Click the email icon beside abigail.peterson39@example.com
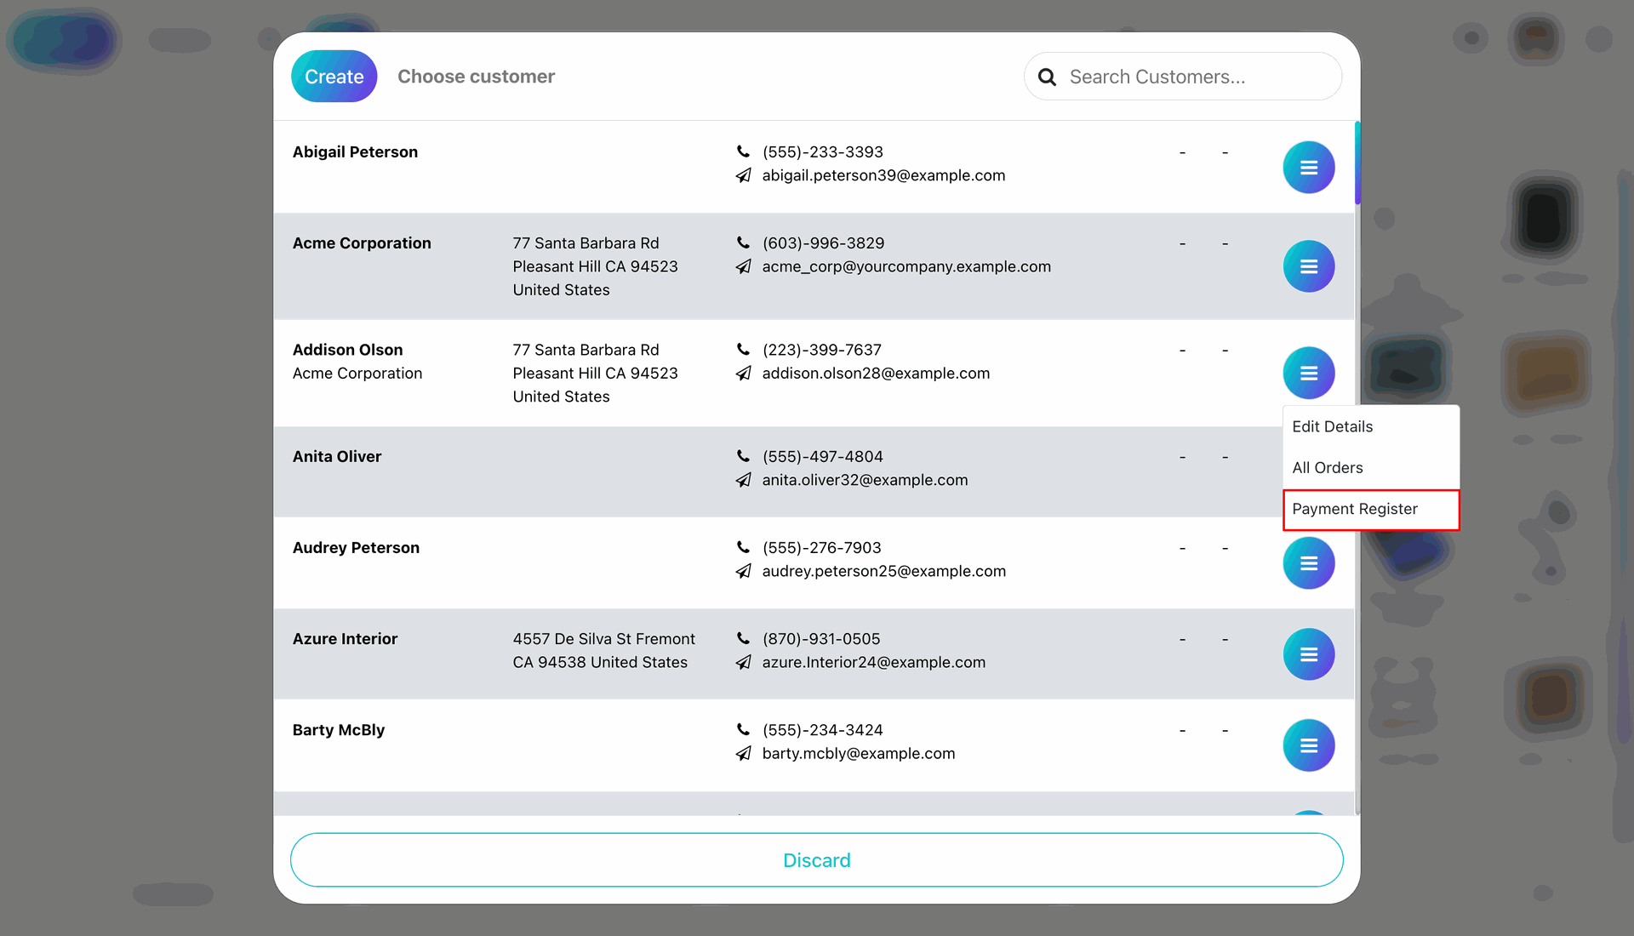Viewport: 1634px width, 936px height. click(x=743, y=175)
